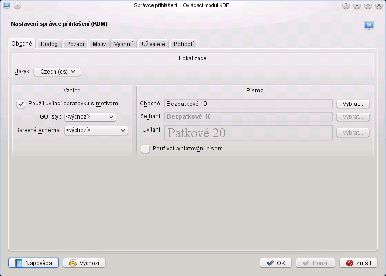The width and height of the screenshot is (386, 276).
Task: Click the Vzhled group heading
Action: 72,91
